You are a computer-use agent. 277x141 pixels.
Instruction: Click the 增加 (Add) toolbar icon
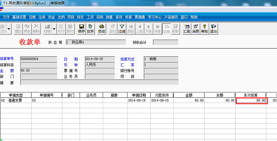tap(18, 29)
